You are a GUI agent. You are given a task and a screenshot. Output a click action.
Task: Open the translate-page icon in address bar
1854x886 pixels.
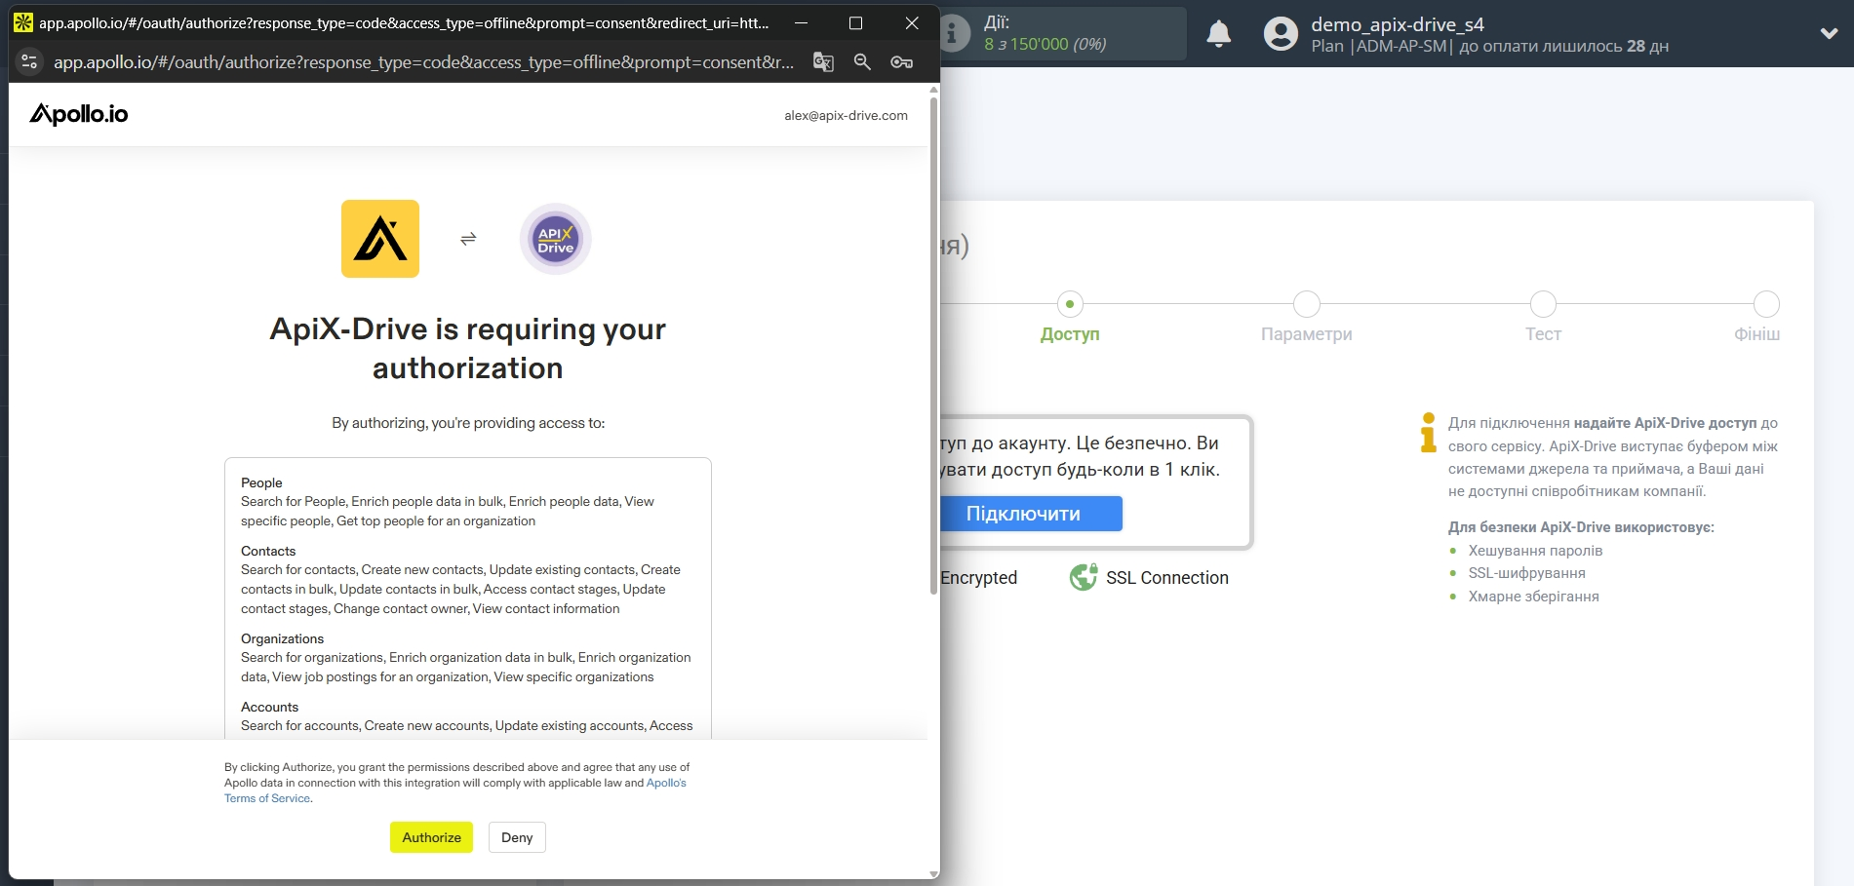(x=822, y=61)
